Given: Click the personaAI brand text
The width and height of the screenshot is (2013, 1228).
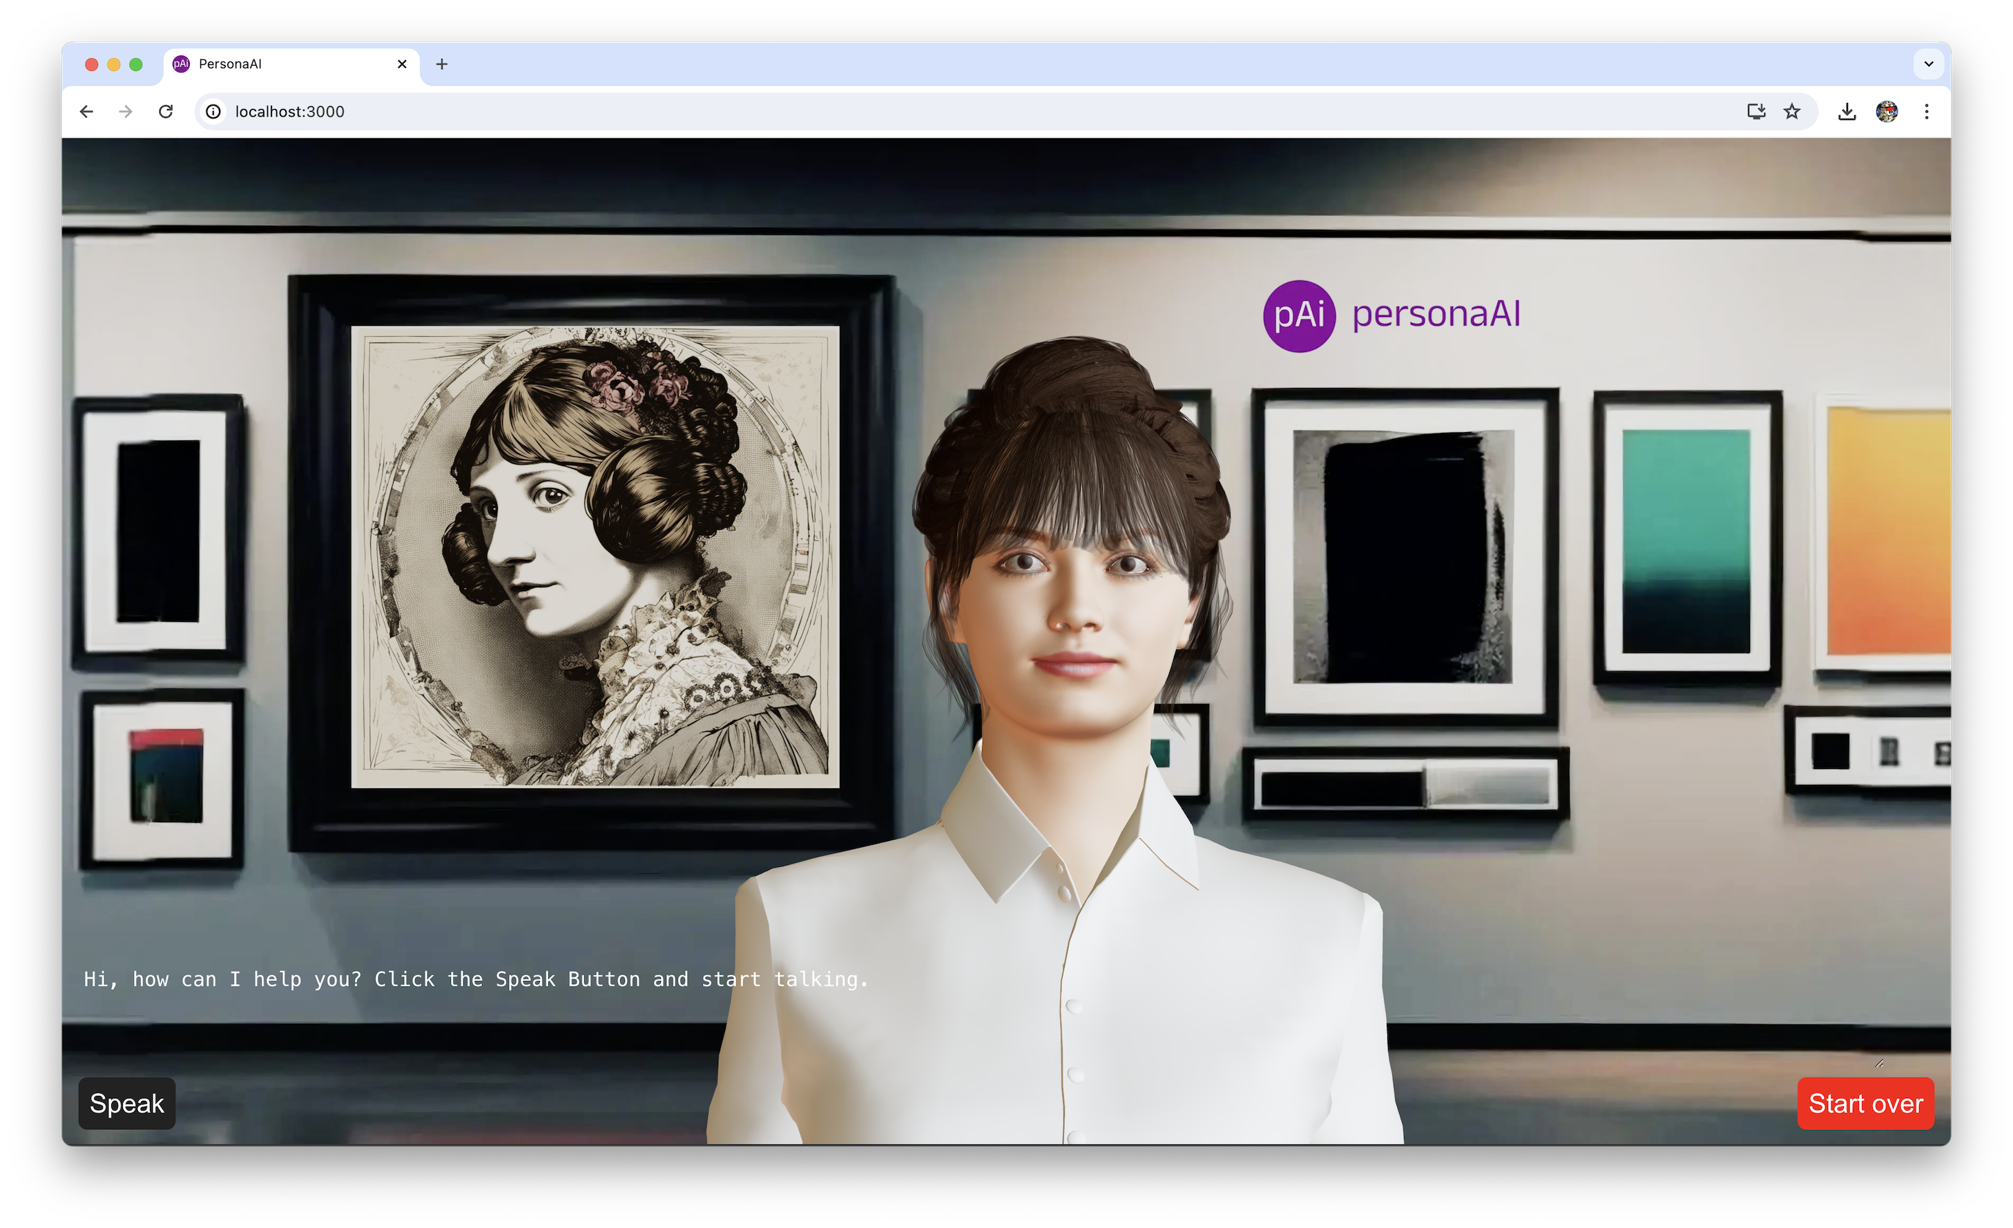Looking at the screenshot, I should pos(1436,314).
